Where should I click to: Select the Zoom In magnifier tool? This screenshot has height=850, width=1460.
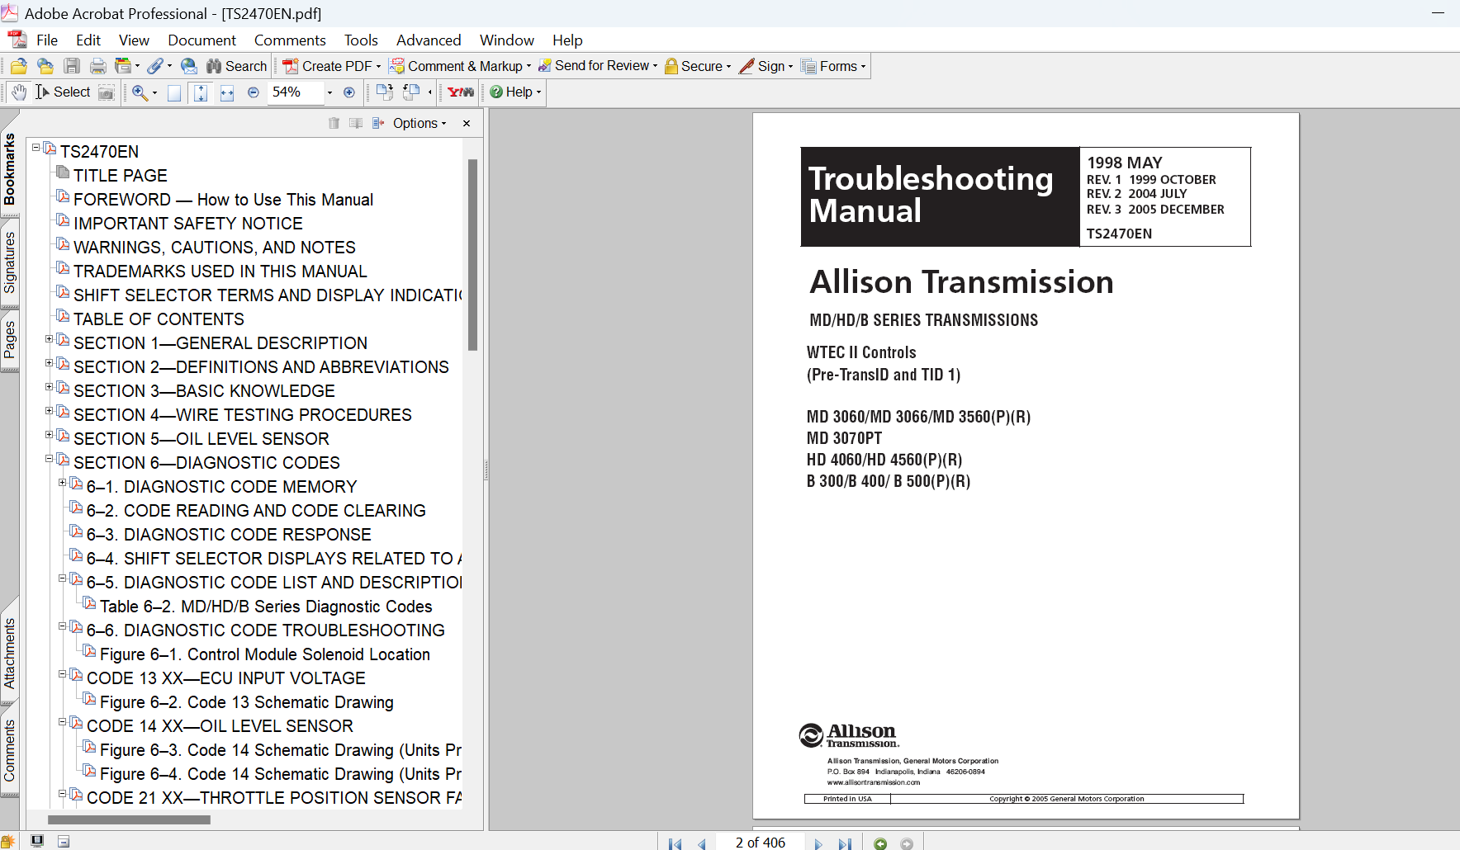click(140, 92)
